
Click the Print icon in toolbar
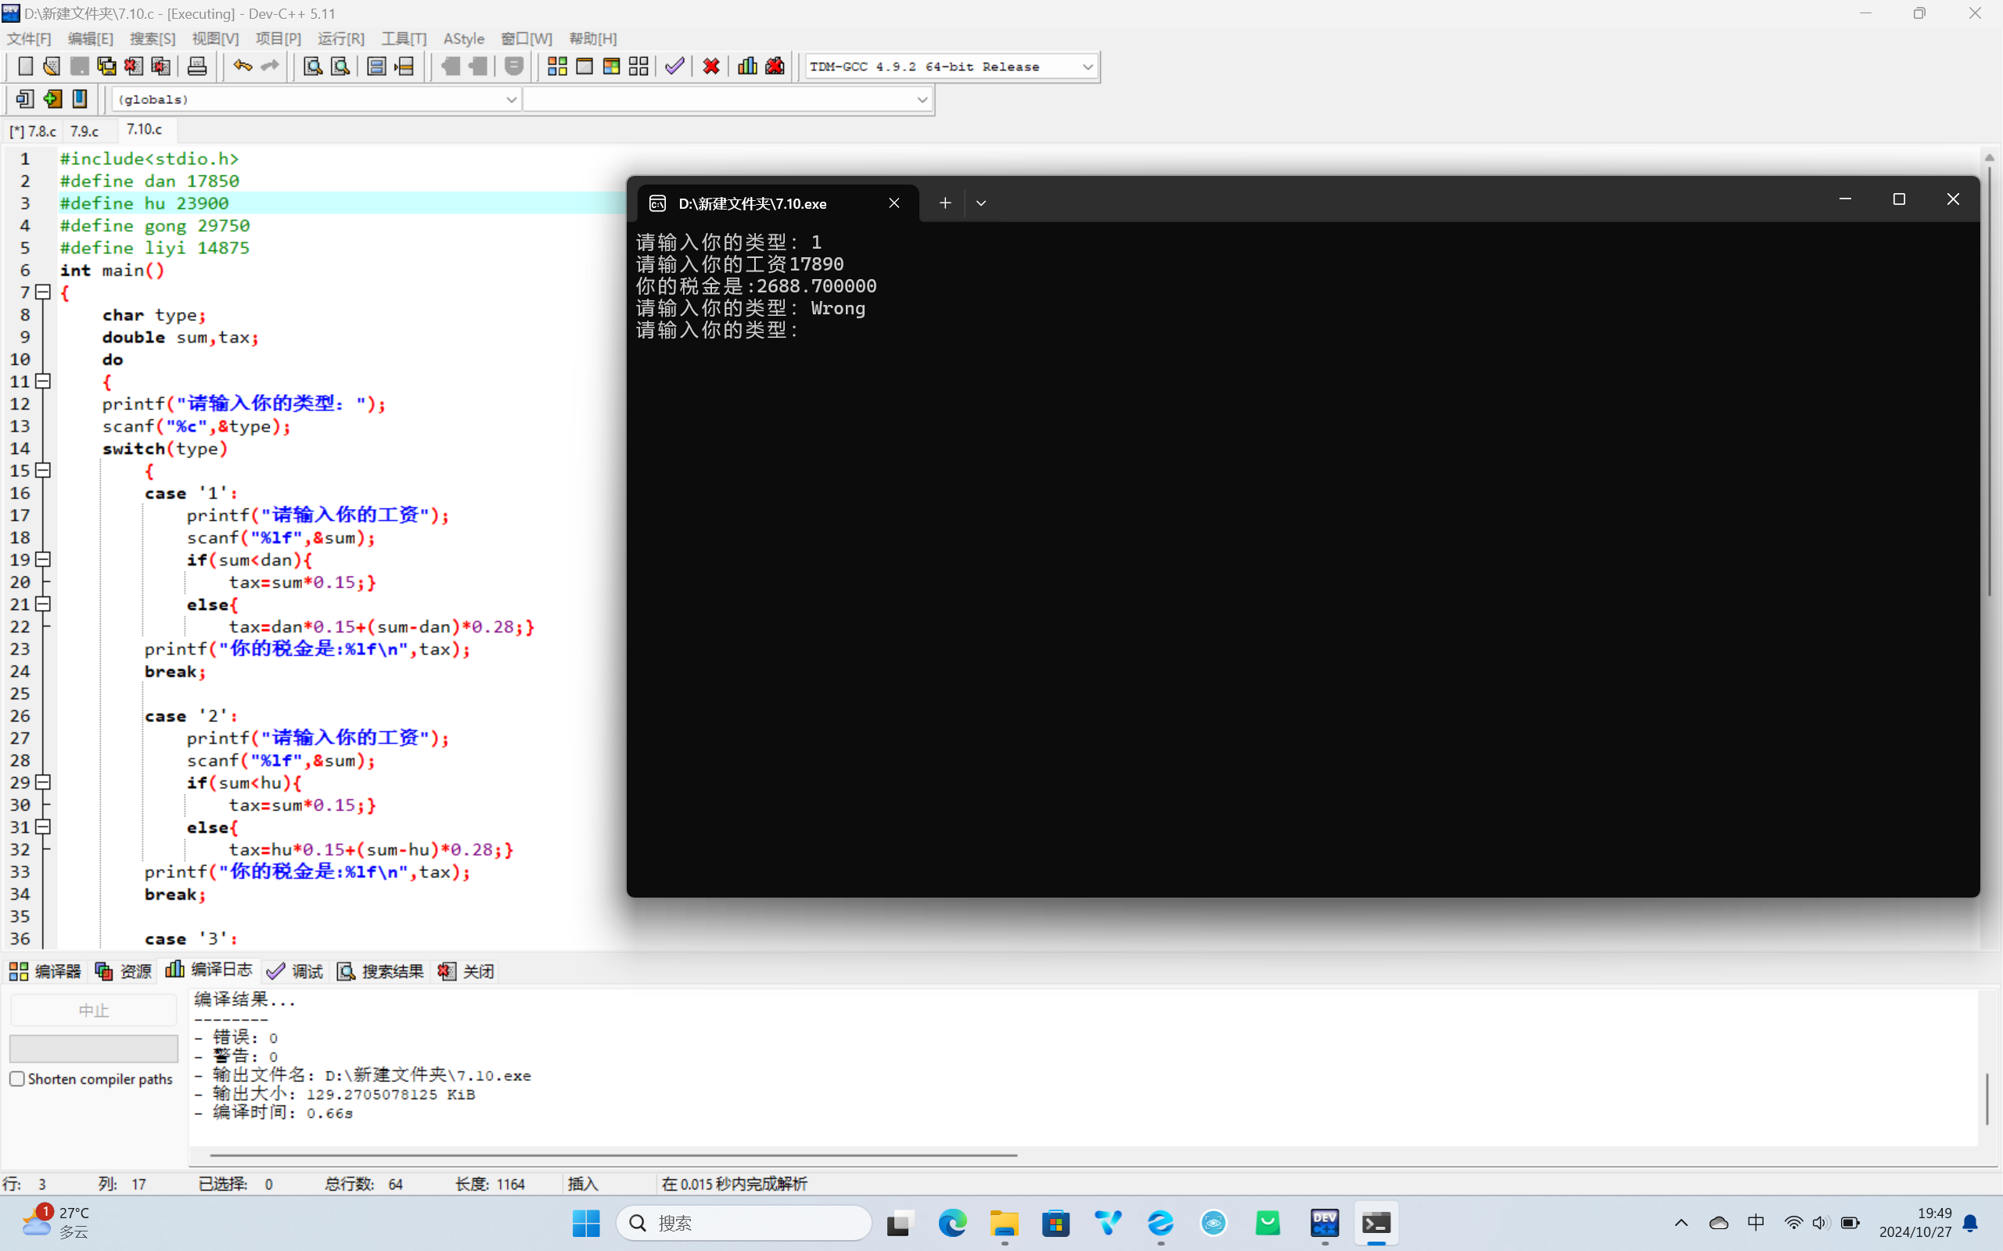(197, 66)
